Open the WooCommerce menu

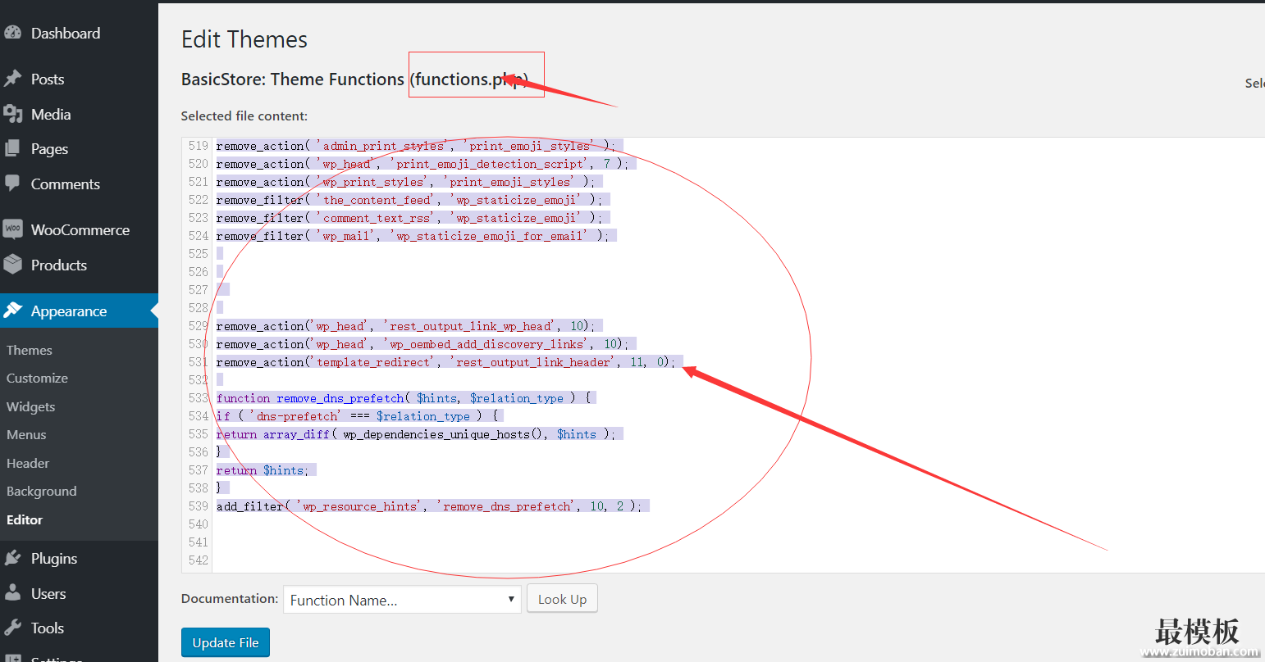tap(79, 229)
